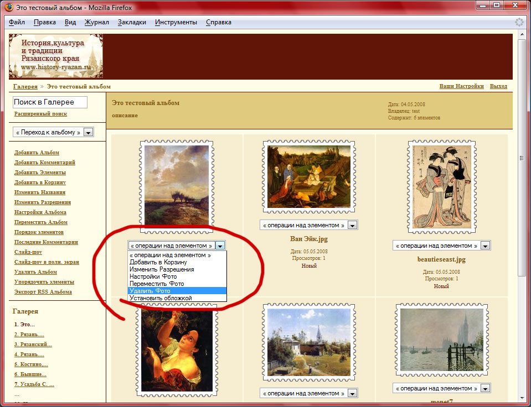Click Переместить Альбом link
Viewport: 531px width, 407px height.
pos(41,222)
